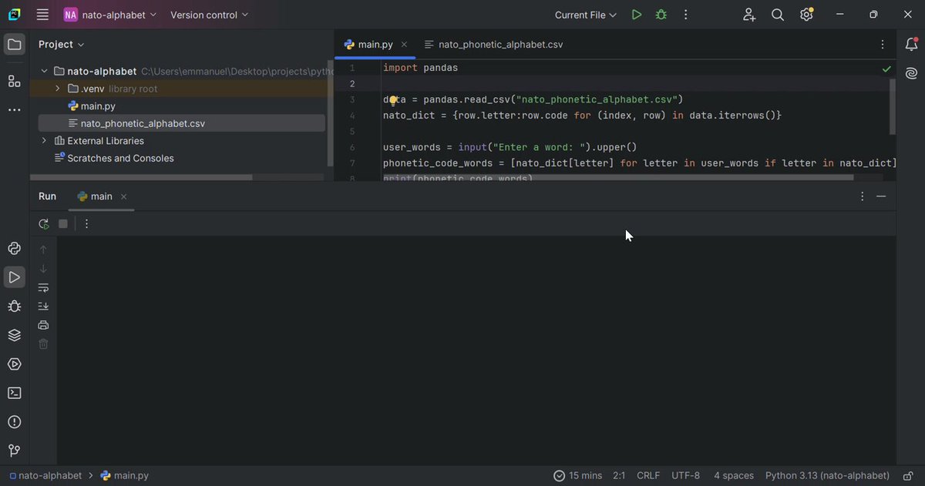This screenshot has height=486, width=925.
Task: Open editor tabs options menu
Action: tap(882, 45)
